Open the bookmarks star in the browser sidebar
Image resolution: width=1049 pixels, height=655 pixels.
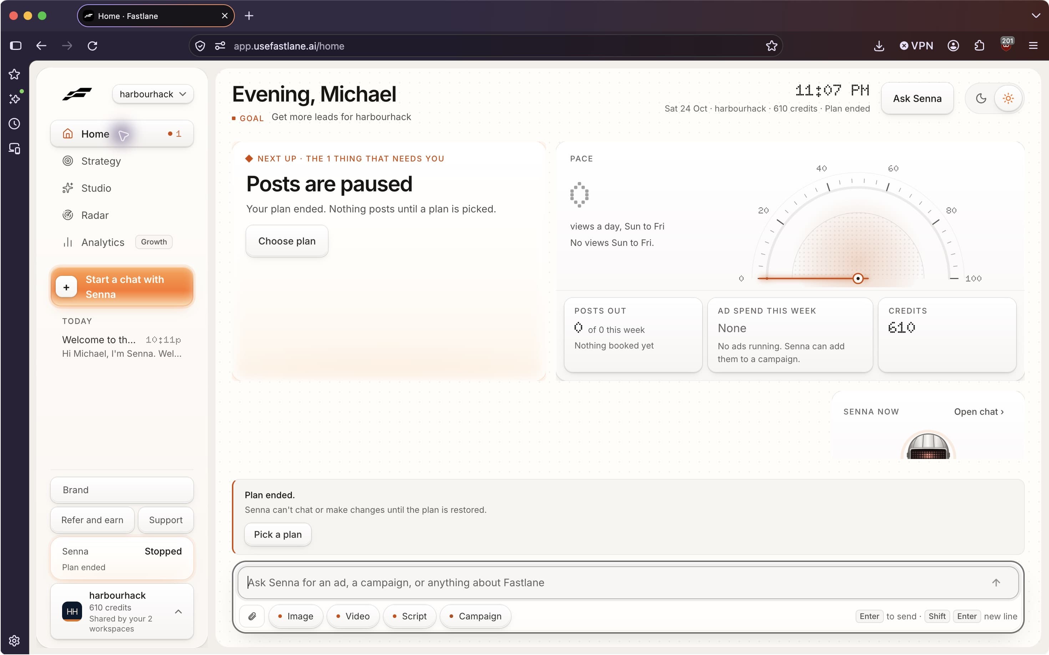click(x=14, y=74)
